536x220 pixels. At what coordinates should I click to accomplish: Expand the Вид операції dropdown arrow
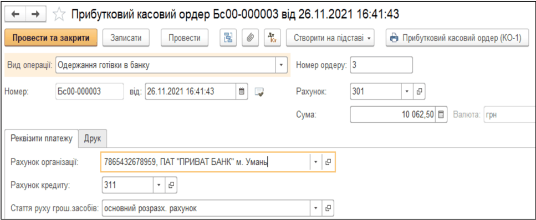282,65
